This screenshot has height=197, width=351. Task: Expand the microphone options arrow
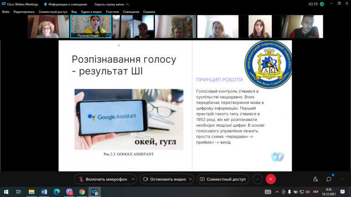(133, 179)
